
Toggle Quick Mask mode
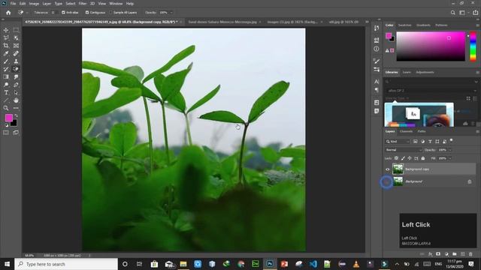point(6,133)
